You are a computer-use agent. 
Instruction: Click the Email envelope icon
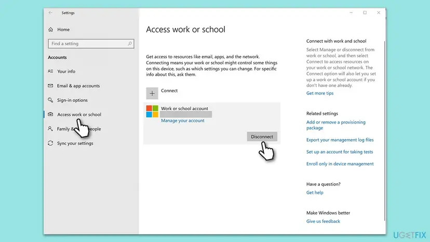pyautogui.click(x=50, y=86)
